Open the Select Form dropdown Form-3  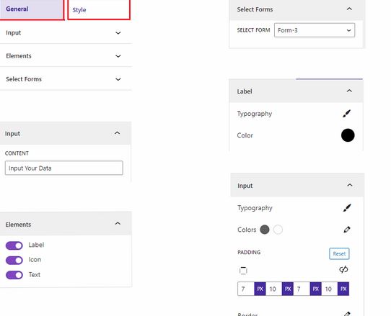pyautogui.click(x=315, y=30)
